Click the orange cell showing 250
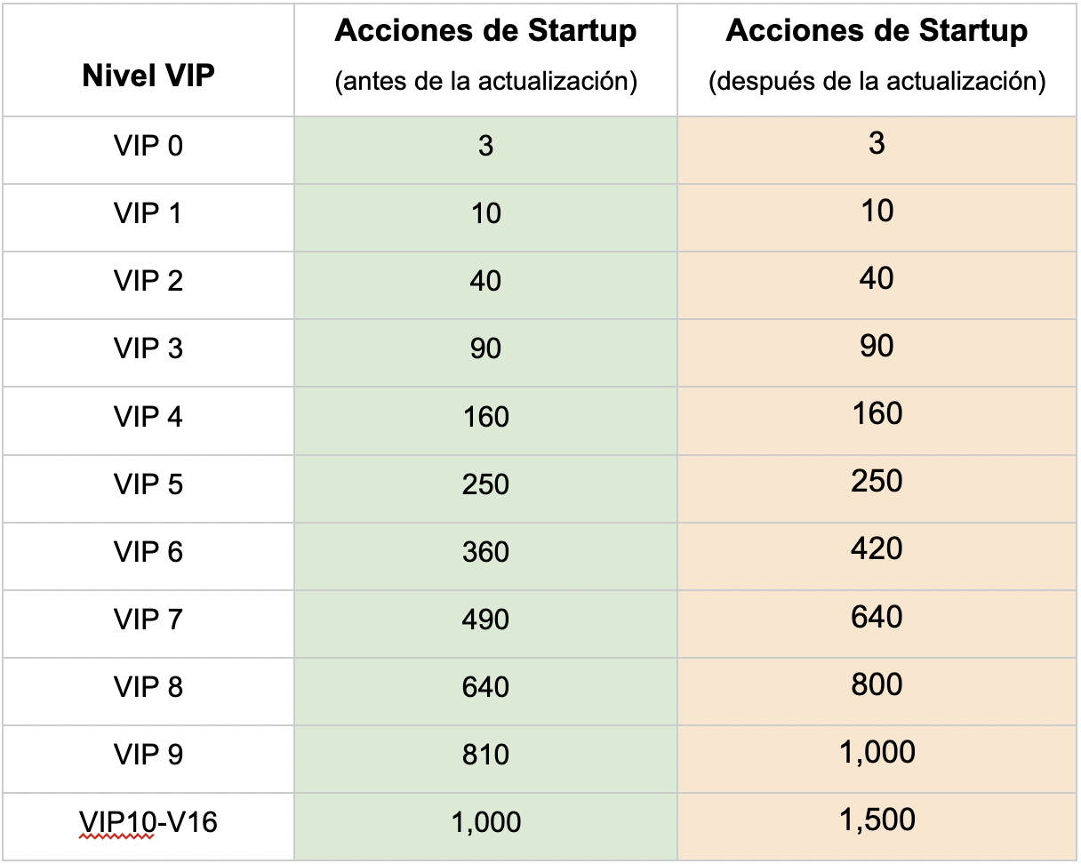 click(877, 482)
